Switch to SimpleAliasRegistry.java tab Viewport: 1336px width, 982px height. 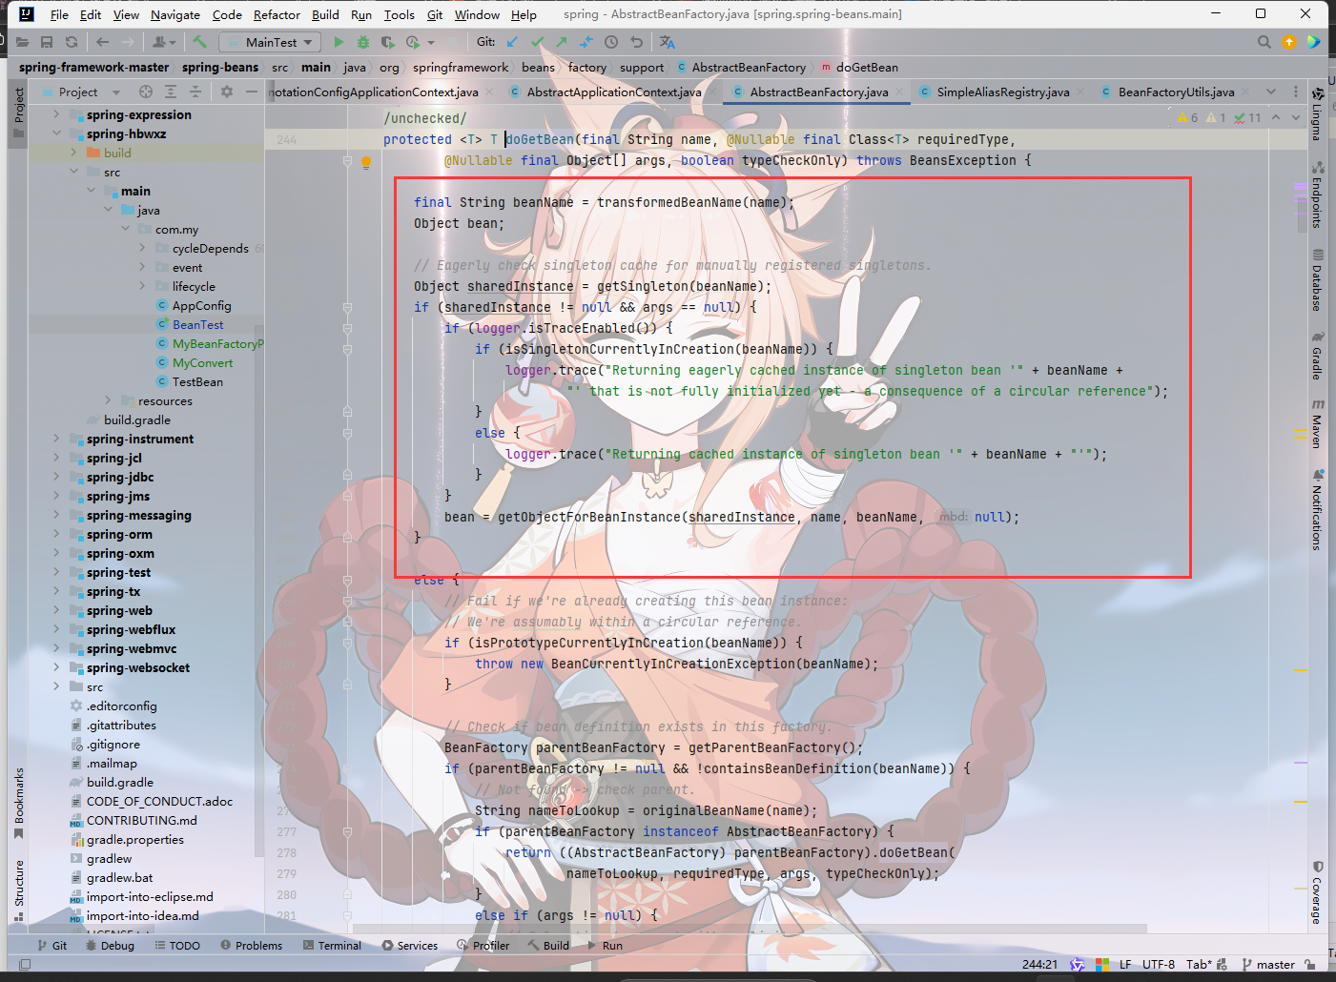pyautogui.click(x=1002, y=92)
